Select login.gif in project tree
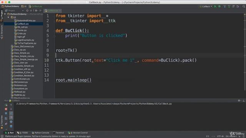246x138 pixels. point(20,37)
